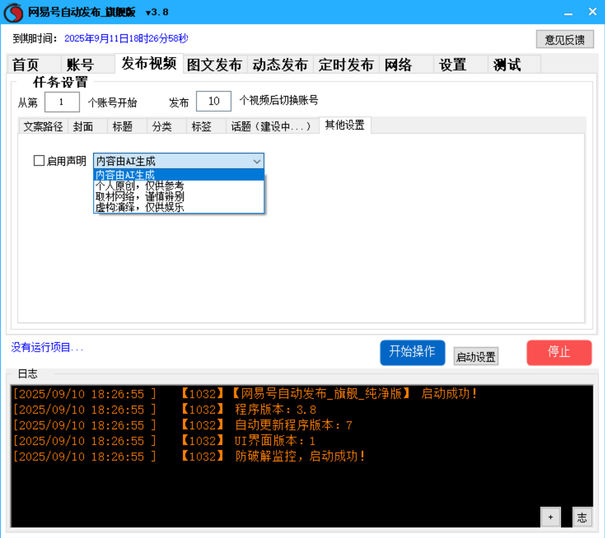
Task: Click the "+" icon below the log area
Action: click(550, 516)
